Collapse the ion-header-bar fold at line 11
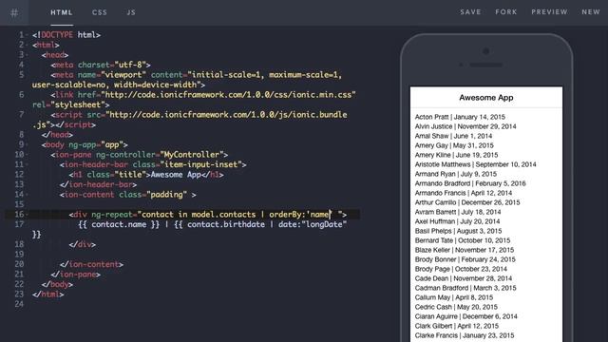The height and width of the screenshot is (342, 608). point(27,164)
